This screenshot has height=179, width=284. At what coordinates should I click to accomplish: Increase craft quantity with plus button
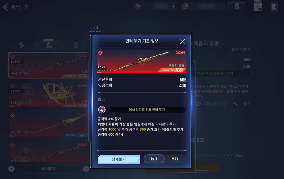(x=228, y=155)
